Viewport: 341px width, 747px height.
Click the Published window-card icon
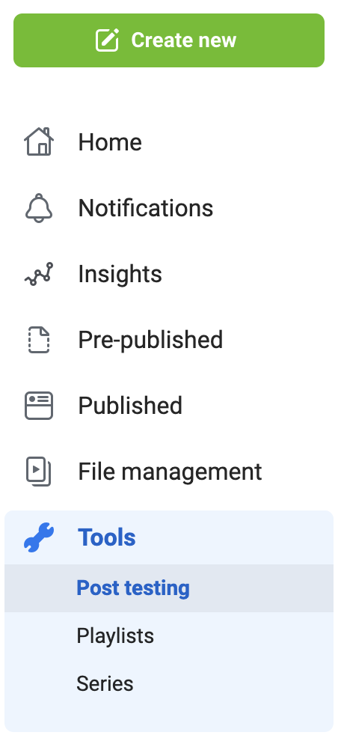click(39, 406)
